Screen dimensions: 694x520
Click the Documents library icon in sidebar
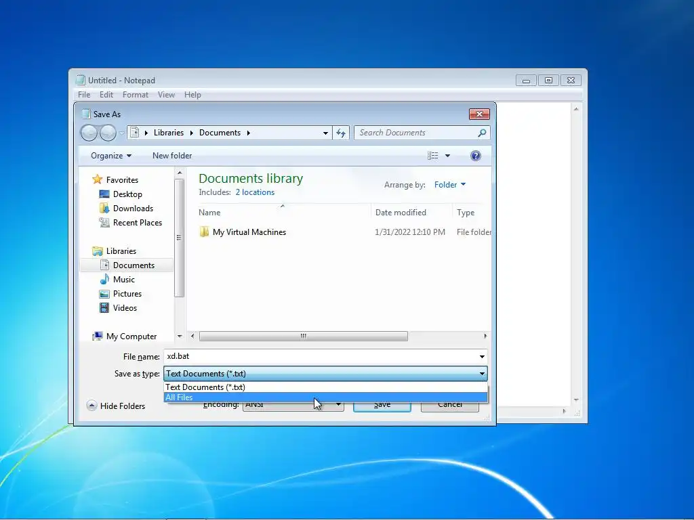coord(104,265)
